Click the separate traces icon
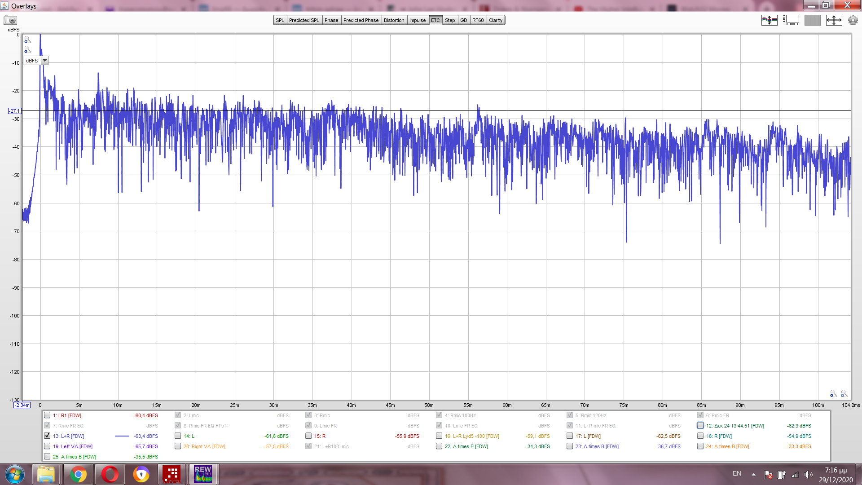862x485 pixels. pos(769,20)
